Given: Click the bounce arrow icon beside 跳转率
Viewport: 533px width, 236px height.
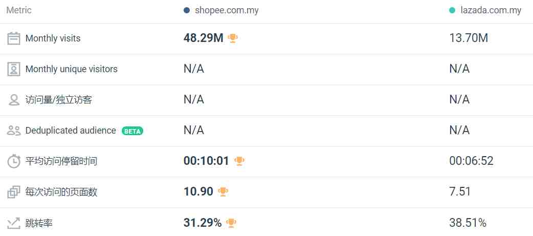Looking at the screenshot, I should [14, 223].
